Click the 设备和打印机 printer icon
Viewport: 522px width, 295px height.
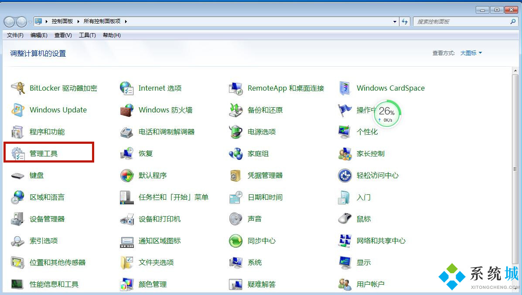[x=127, y=219]
